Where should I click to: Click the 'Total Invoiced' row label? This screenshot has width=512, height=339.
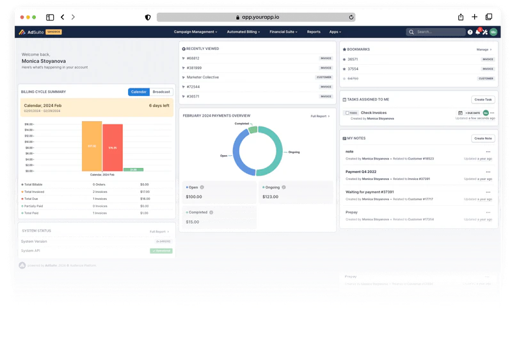click(34, 192)
